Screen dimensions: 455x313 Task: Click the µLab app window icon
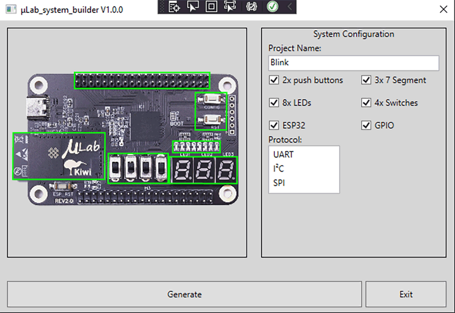pyautogui.click(x=11, y=10)
